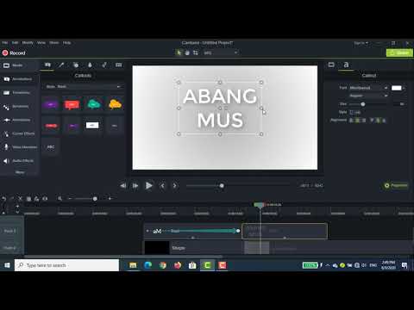Switch to Shapes annotation tab

[76, 65]
